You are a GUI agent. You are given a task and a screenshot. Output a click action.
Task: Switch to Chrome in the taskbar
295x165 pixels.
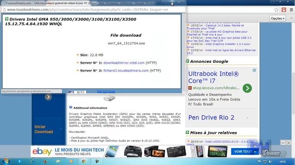(x=84, y=161)
